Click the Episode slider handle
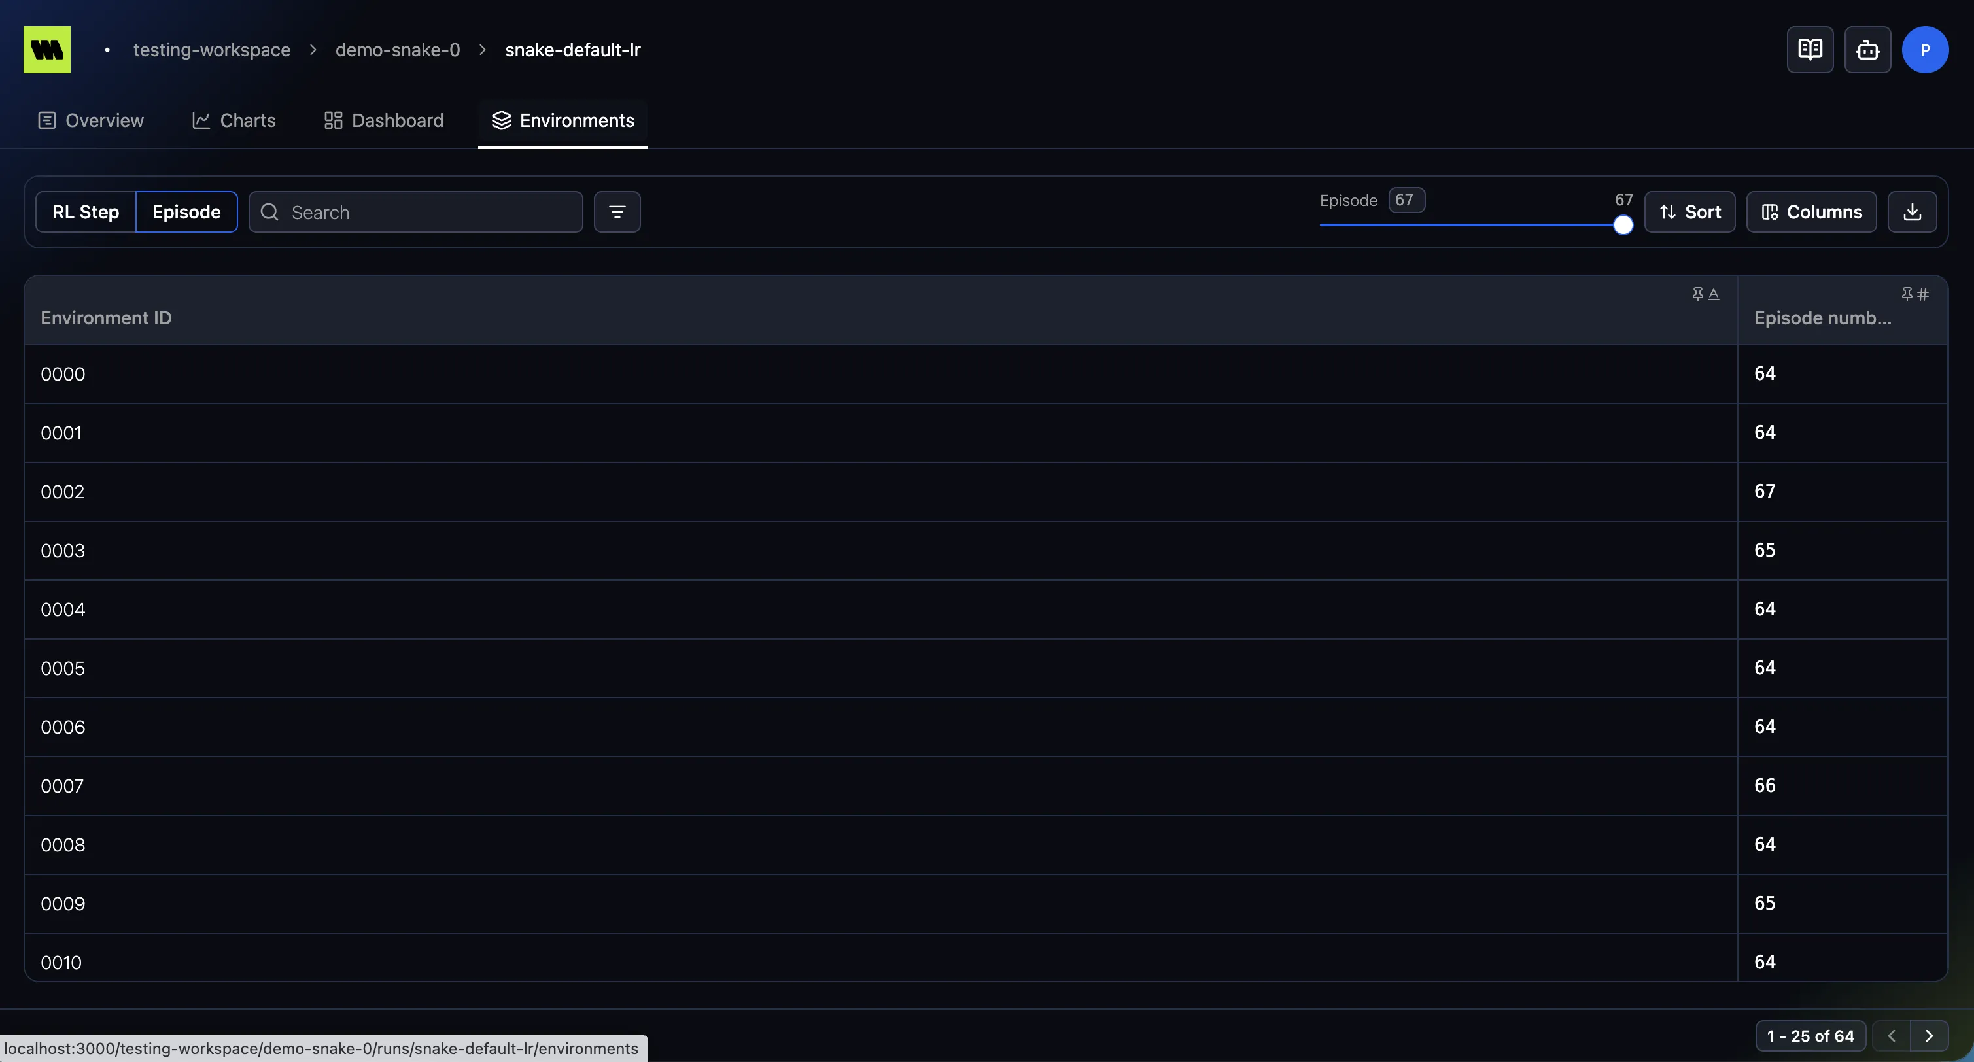 pyautogui.click(x=1623, y=225)
